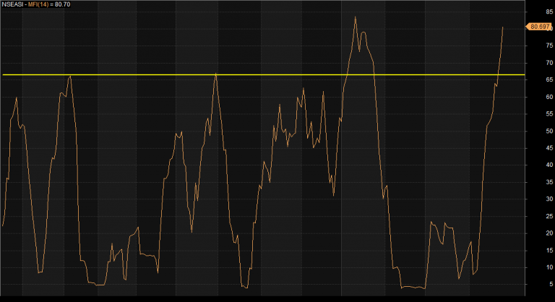Screen dimensions: 555x302
Task: Click the 45 label on the Y axis
Action: coord(549,148)
